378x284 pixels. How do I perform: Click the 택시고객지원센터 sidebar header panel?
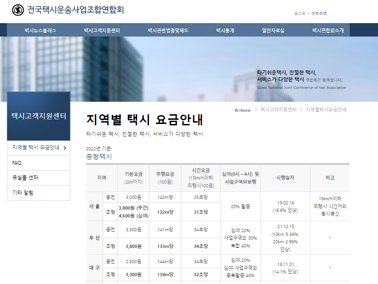pyautogui.click(x=38, y=115)
